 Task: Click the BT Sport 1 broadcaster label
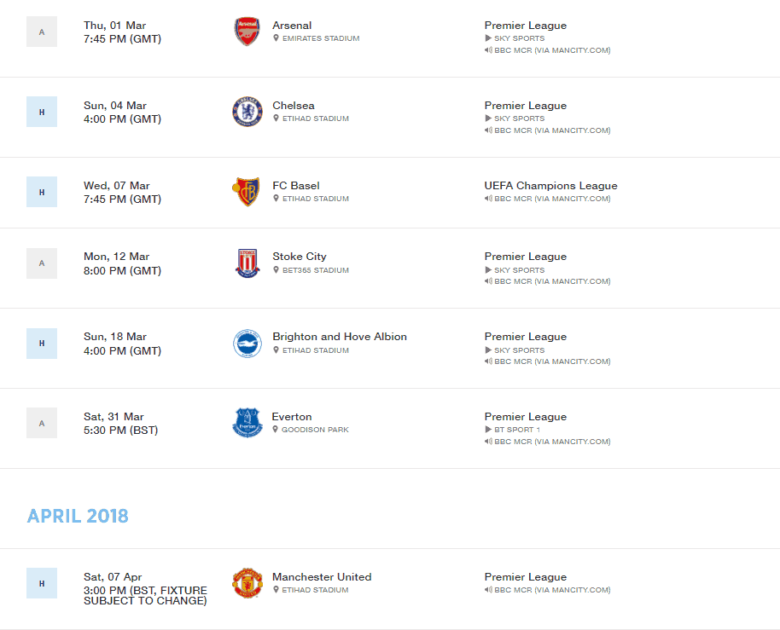[517, 430]
